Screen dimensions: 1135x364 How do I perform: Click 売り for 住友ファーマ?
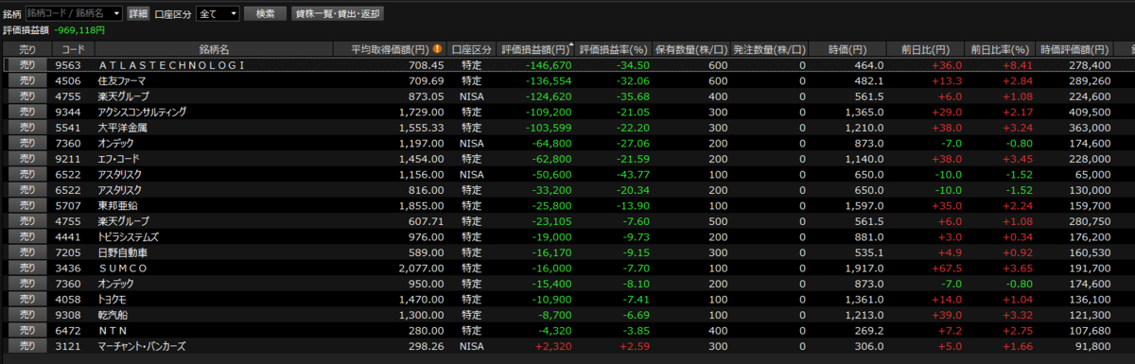(27, 81)
